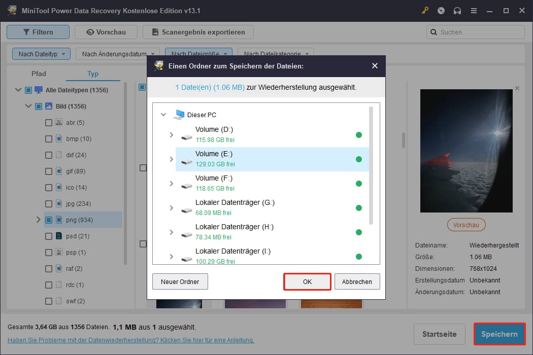Click the green status dot for Volume (E:)
This screenshot has height=355, width=533.
358,159
